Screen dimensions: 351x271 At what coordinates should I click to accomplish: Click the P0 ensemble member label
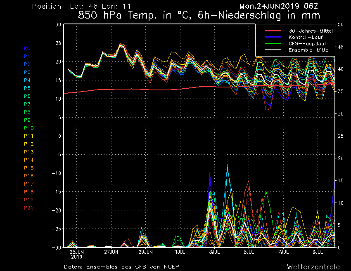pyautogui.click(x=27, y=48)
